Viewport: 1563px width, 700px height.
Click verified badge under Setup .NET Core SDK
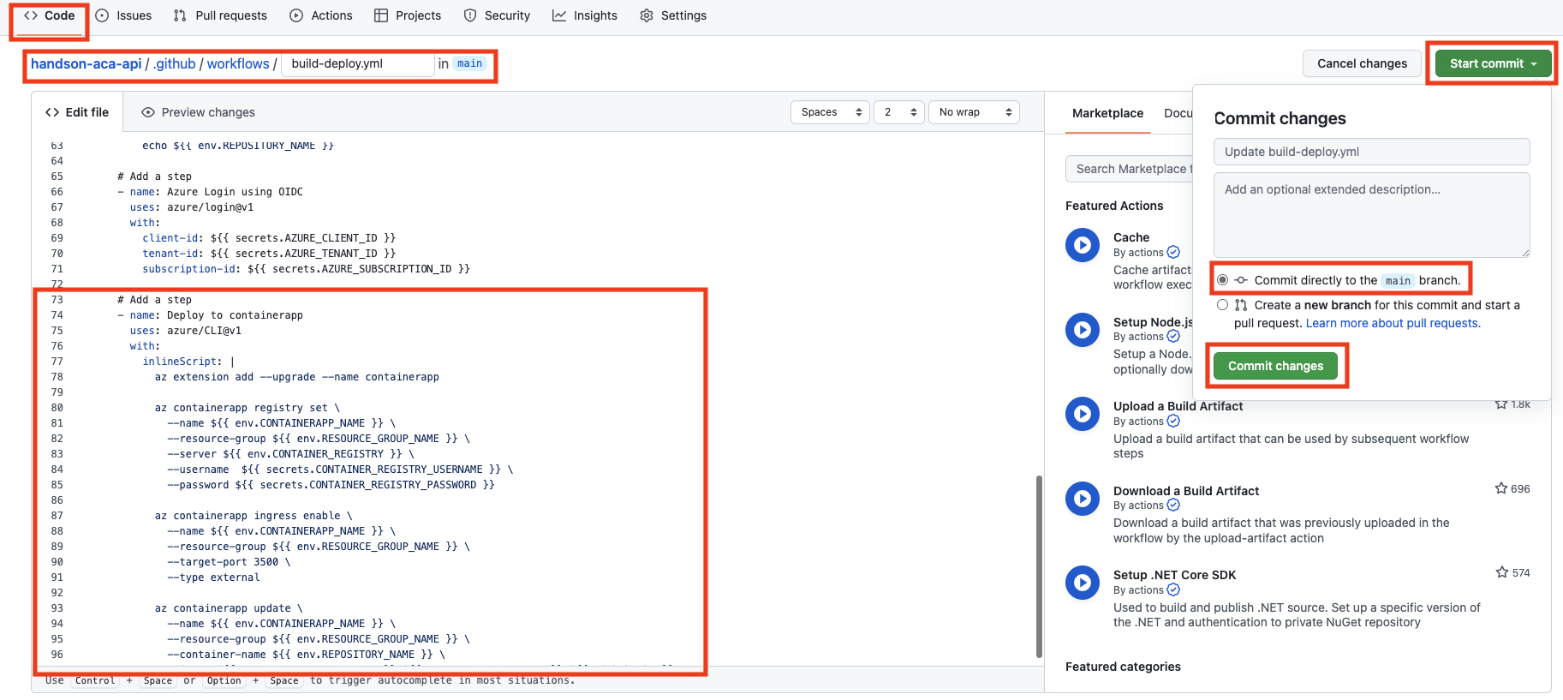[x=1173, y=589]
